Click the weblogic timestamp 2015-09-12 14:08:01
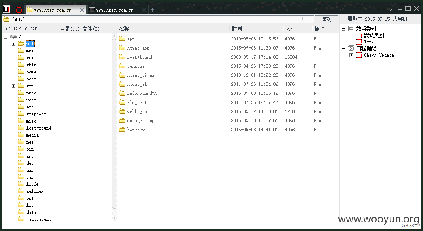 (254, 111)
